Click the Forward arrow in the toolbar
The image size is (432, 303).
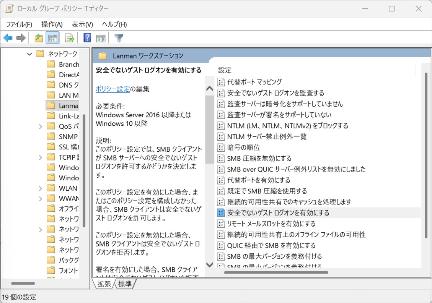[21, 38]
